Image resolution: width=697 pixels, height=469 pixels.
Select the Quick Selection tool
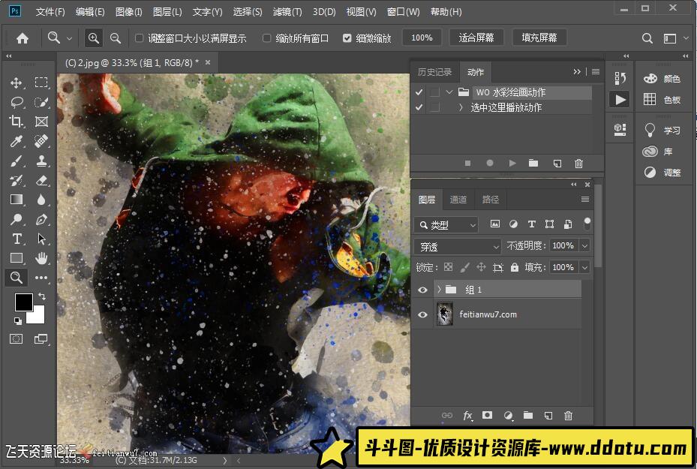pos(41,102)
